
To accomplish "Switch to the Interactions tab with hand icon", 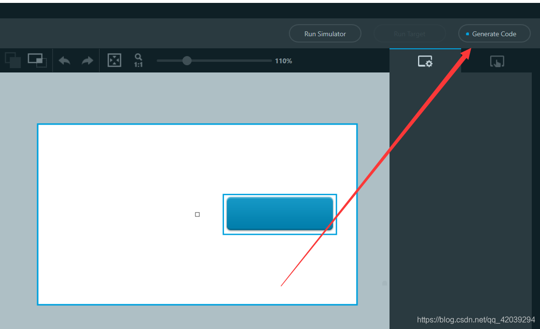I will tap(497, 61).
